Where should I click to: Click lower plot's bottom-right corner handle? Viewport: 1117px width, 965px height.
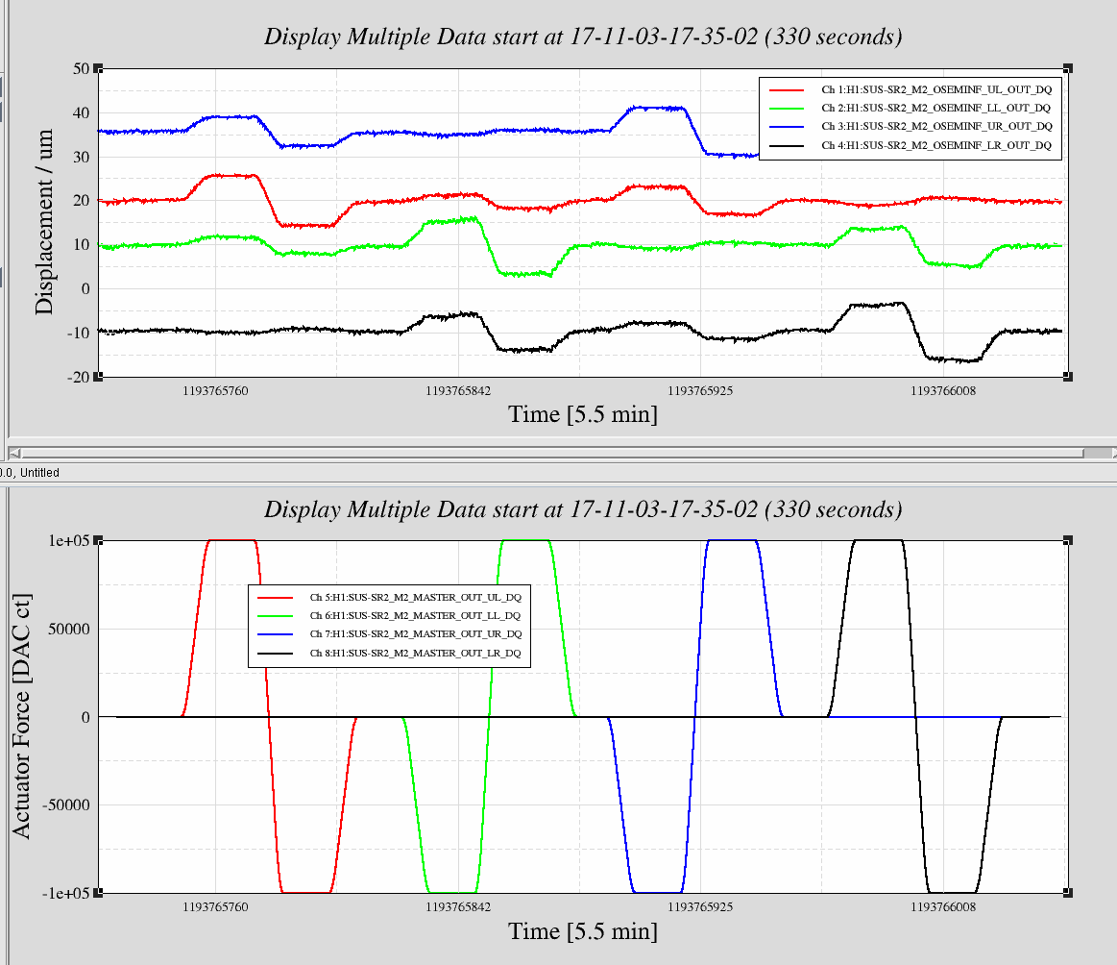click(1068, 893)
